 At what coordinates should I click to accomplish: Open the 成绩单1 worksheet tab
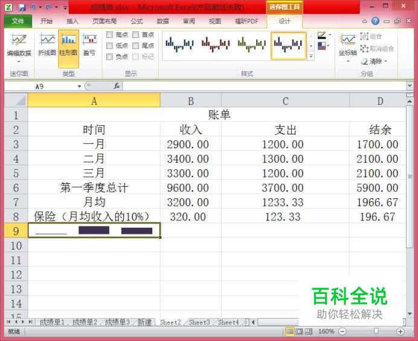click(x=52, y=322)
